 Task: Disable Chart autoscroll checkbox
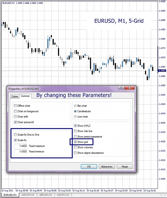click(x=16, y=122)
